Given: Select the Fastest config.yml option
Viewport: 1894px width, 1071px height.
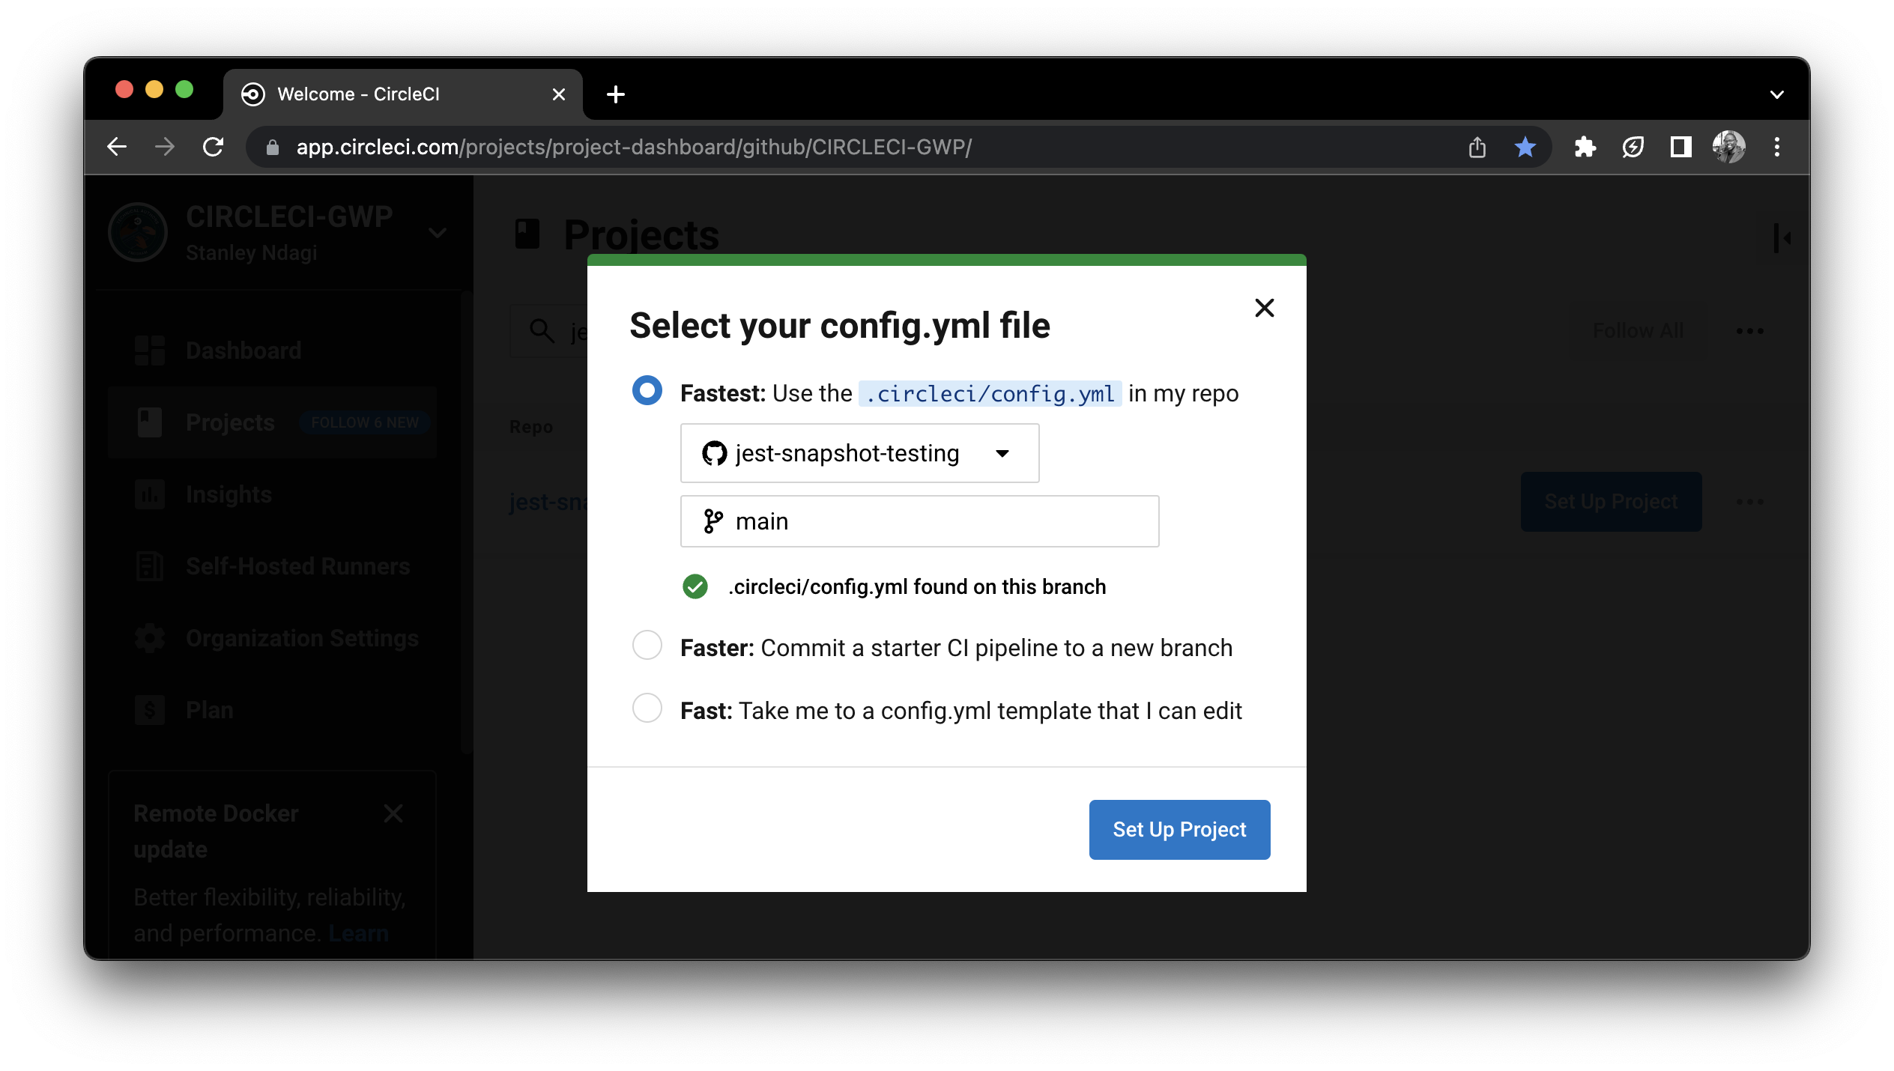Looking at the screenshot, I should click(x=646, y=390).
